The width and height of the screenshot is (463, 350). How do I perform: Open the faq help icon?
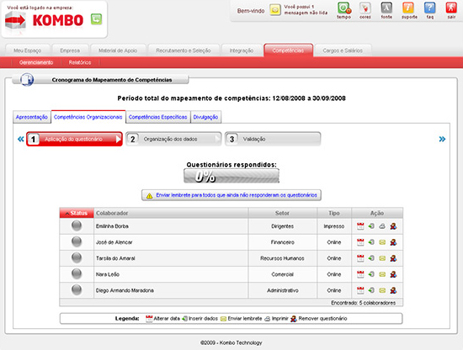(430, 8)
